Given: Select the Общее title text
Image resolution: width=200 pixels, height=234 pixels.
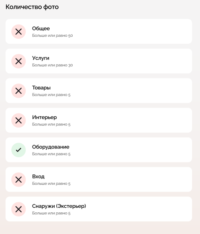Looking at the screenshot, I should click(x=41, y=28).
